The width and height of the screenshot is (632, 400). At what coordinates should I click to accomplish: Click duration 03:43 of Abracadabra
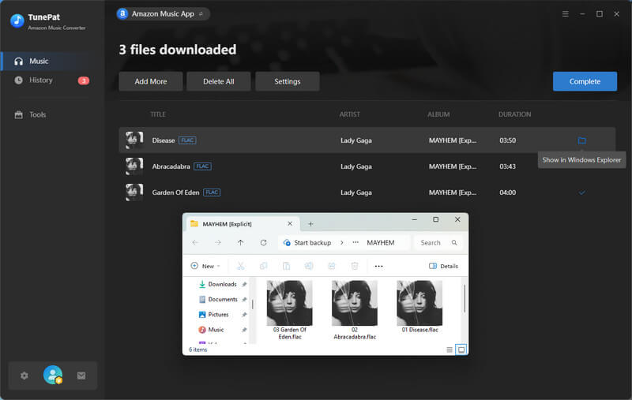point(507,166)
